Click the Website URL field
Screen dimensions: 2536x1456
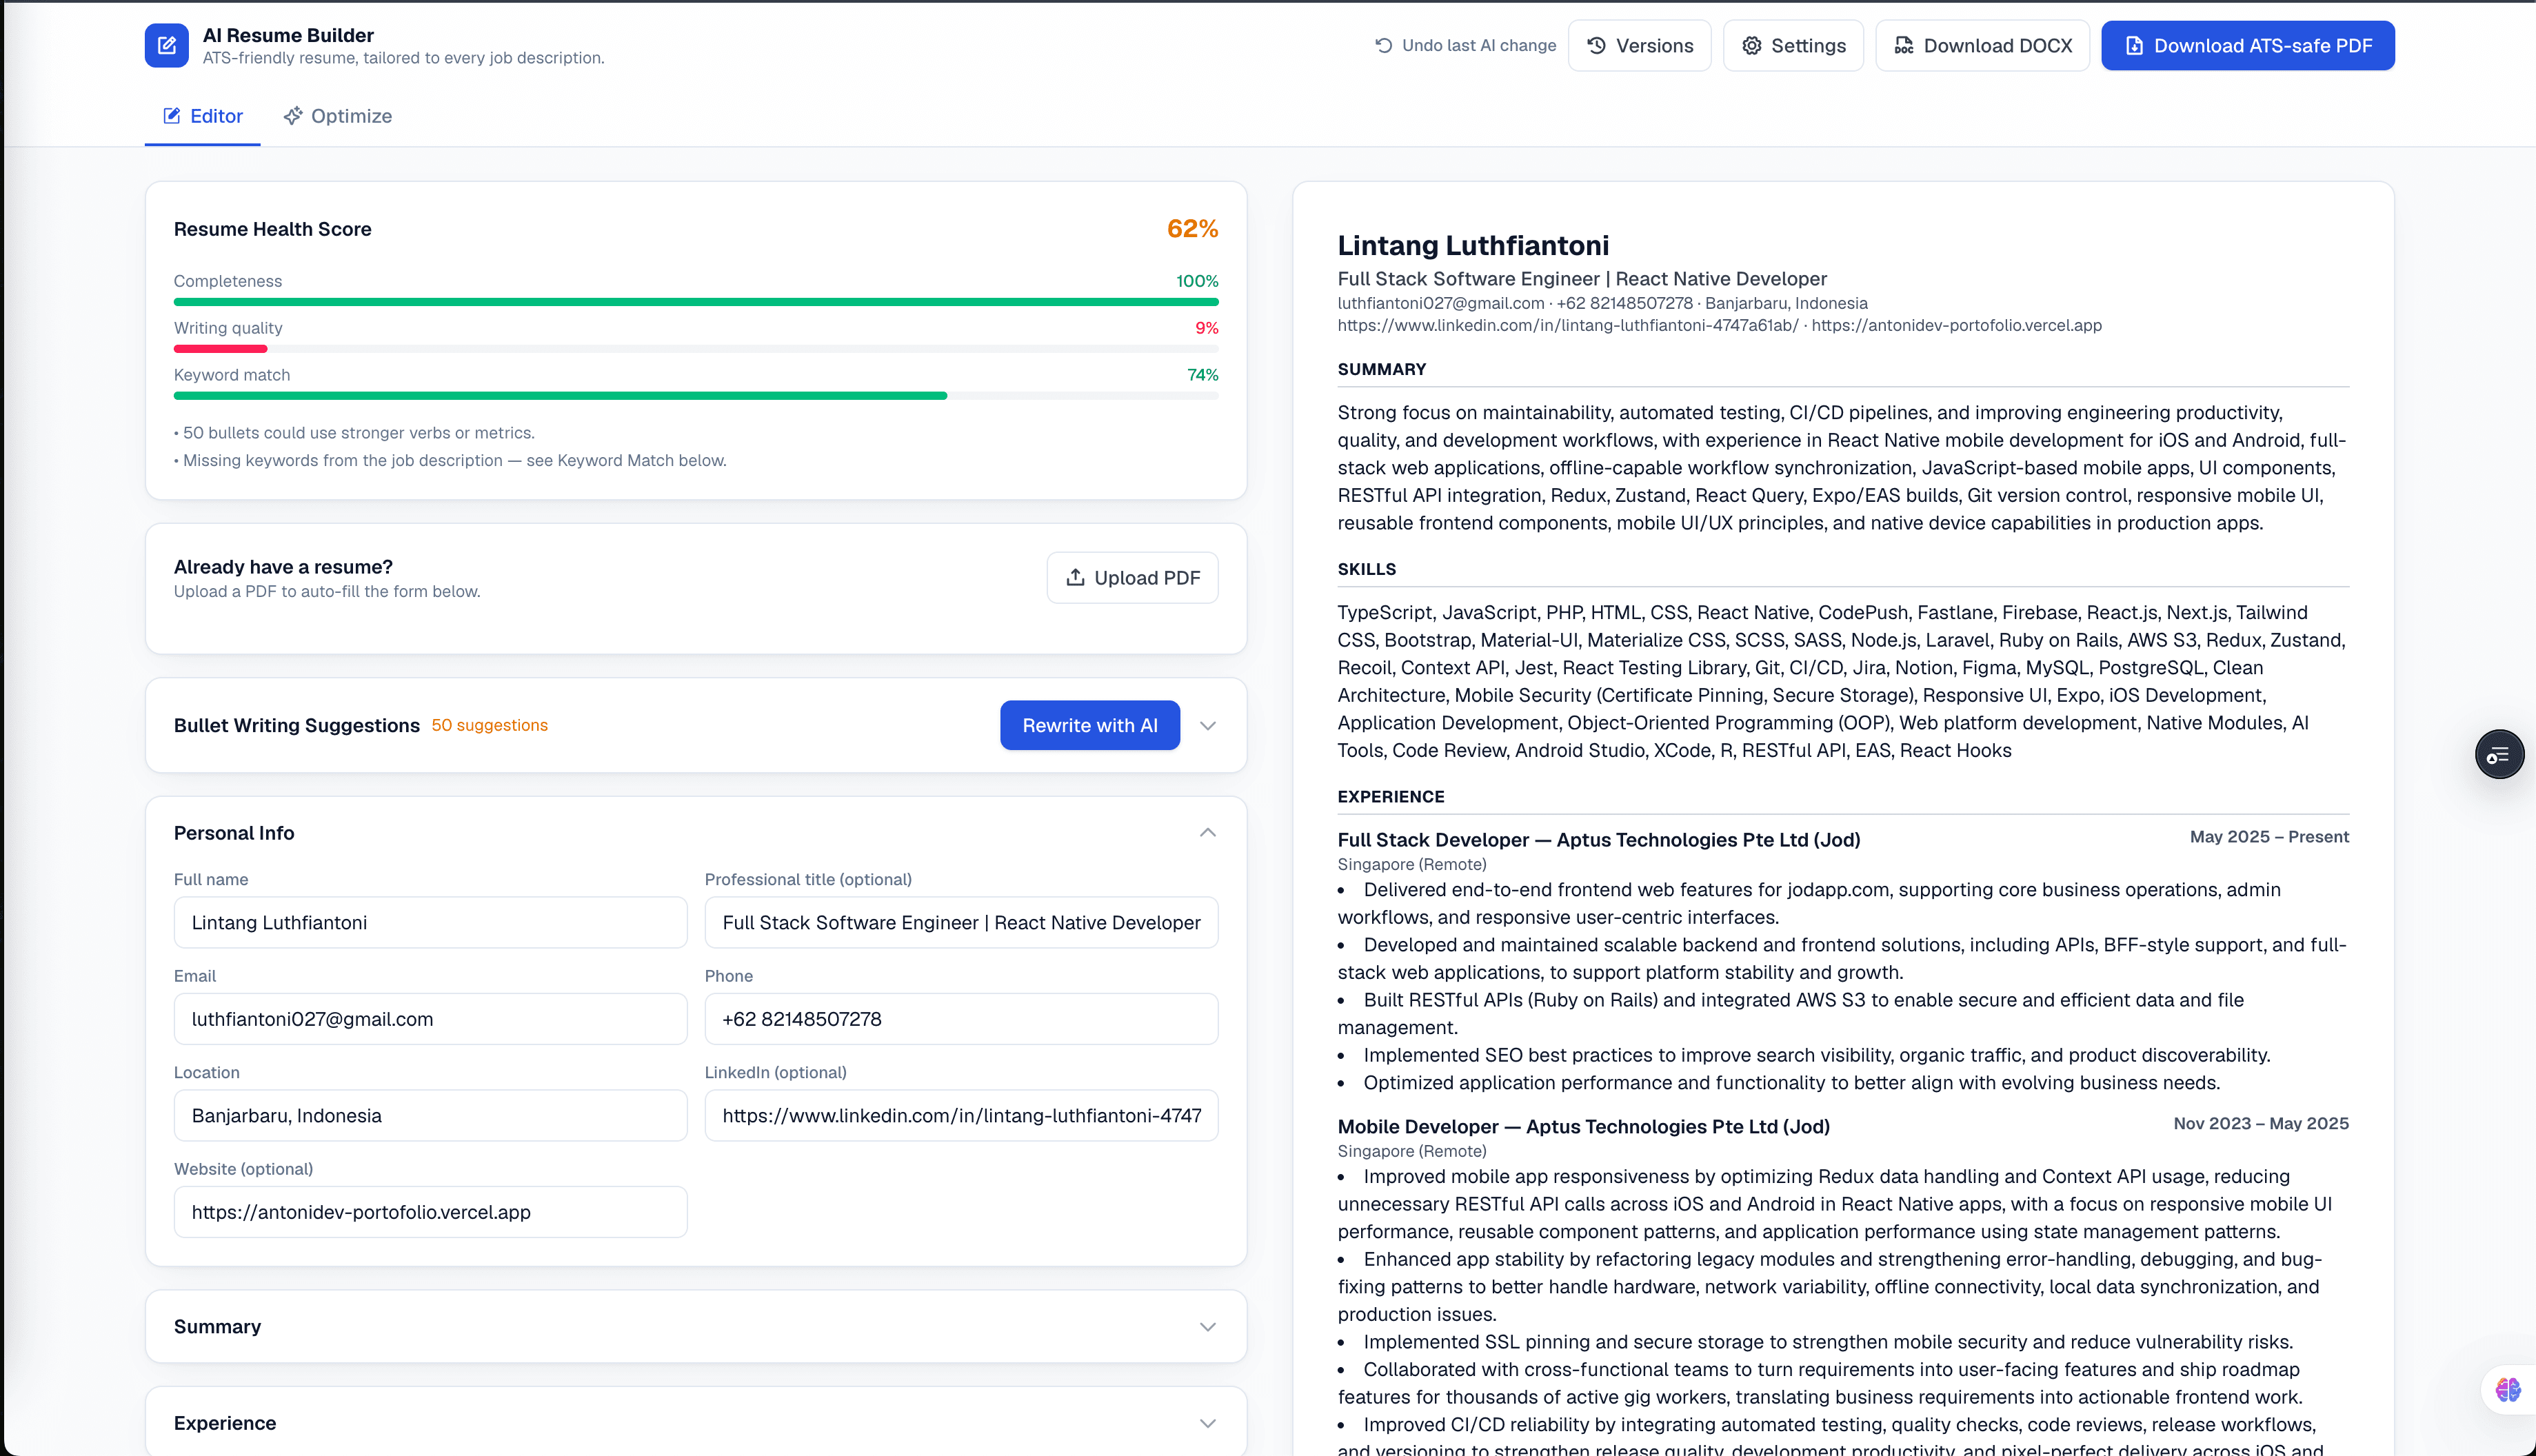coord(430,1211)
